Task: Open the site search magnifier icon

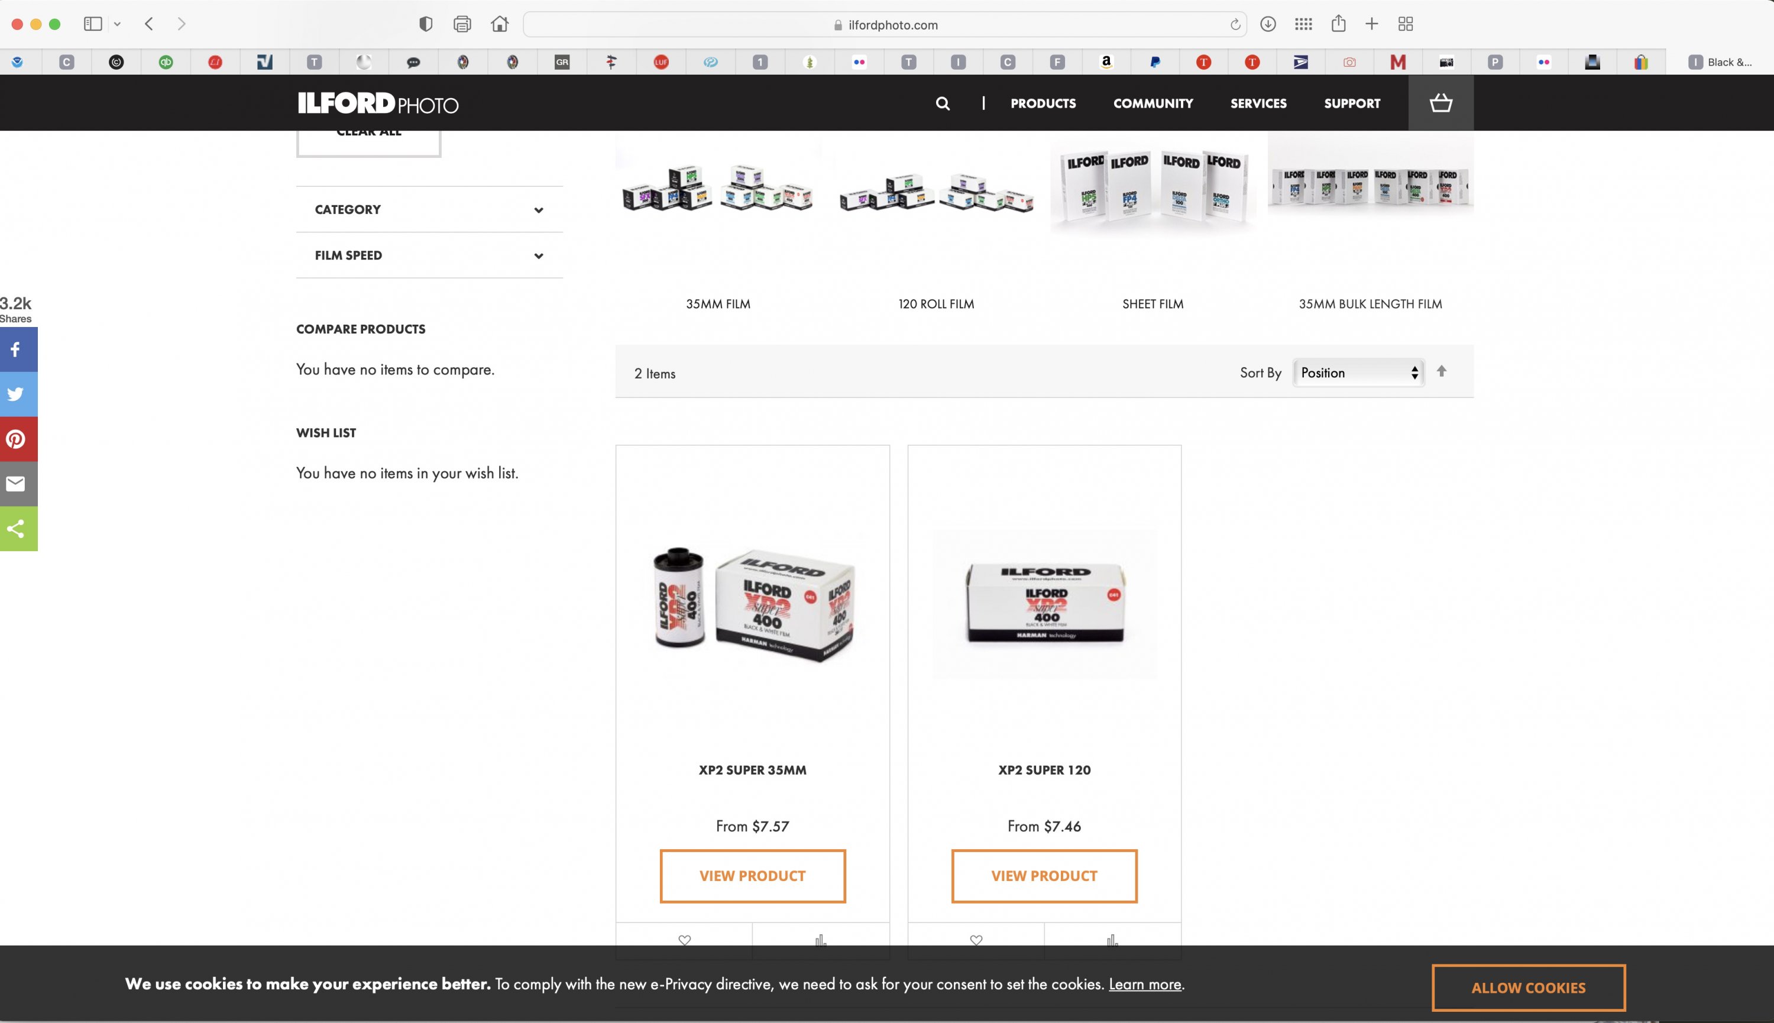Action: [x=943, y=103]
